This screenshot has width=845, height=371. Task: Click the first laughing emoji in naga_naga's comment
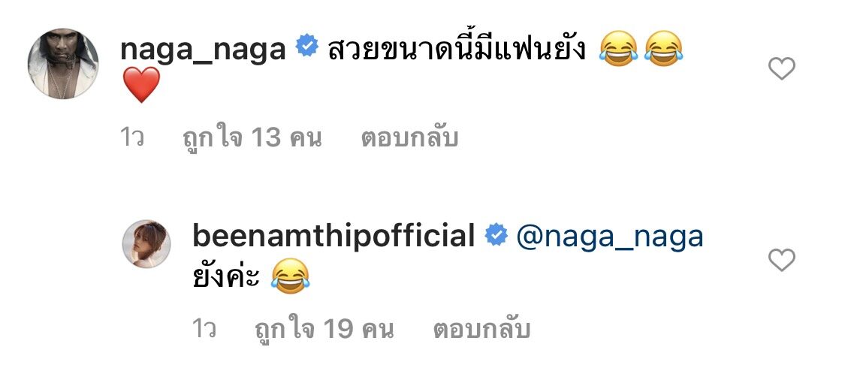coord(619,49)
